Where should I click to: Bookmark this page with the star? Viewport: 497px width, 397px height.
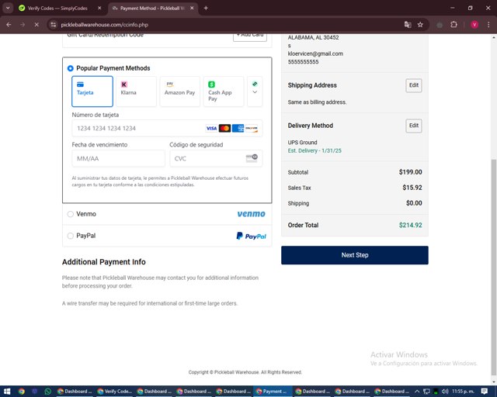(x=420, y=24)
